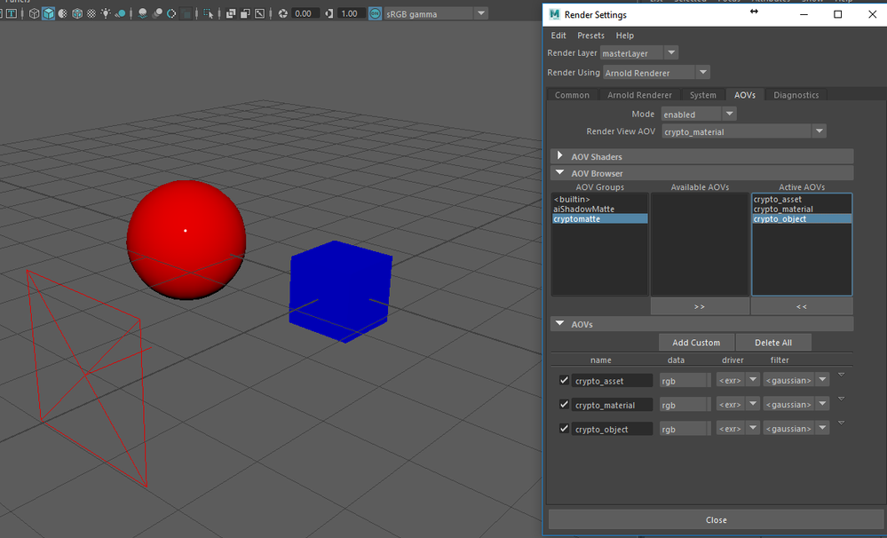This screenshot has width=887, height=538.
Task: Edit the crypto_asset name field
Action: coord(612,381)
